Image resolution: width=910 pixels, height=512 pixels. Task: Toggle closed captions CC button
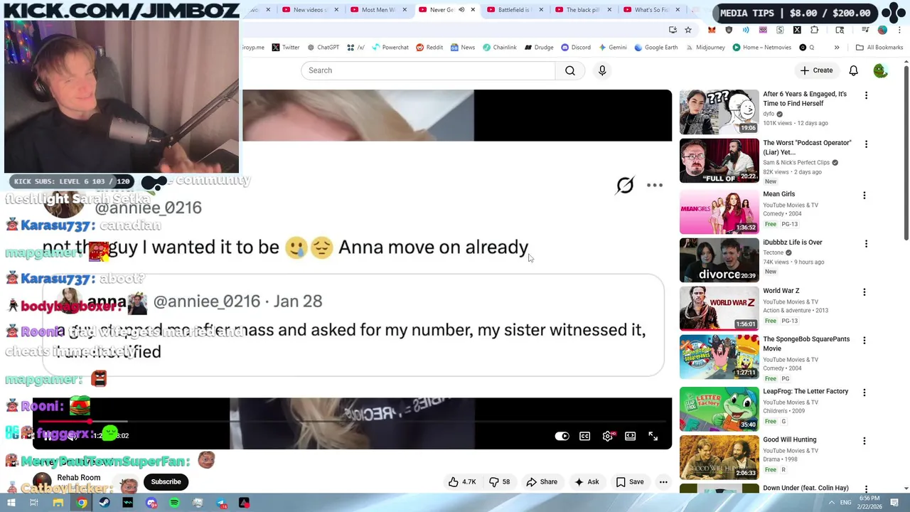coord(584,437)
